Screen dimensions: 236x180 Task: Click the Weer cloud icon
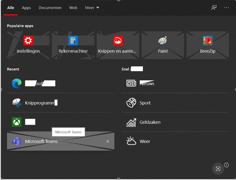pyautogui.click(x=131, y=141)
